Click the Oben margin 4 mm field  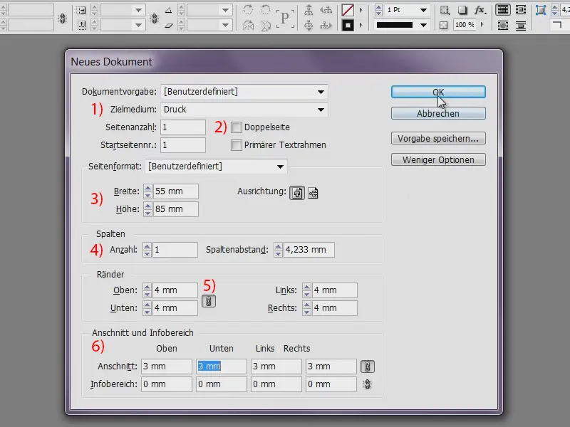pyautogui.click(x=175, y=290)
